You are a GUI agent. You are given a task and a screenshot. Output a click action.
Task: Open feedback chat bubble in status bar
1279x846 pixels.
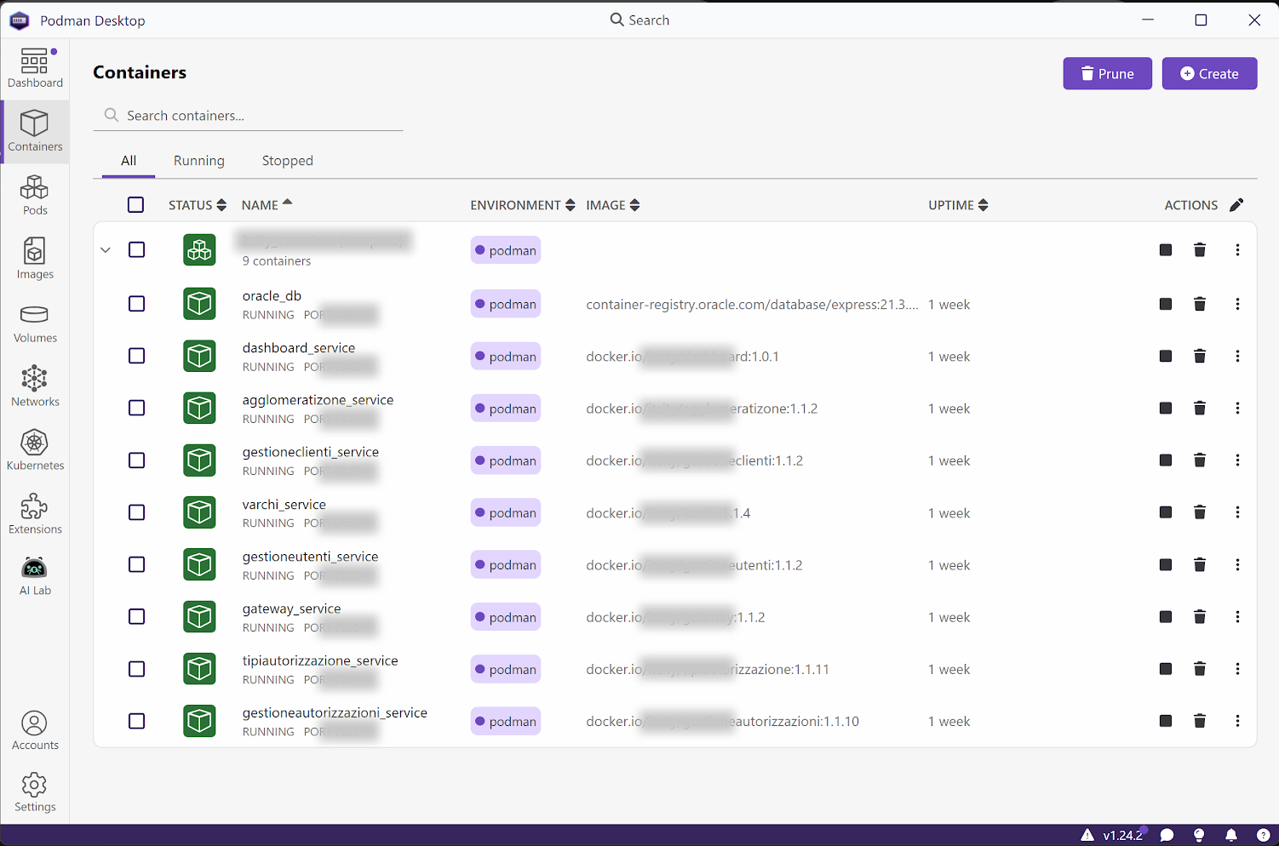point(1167,835)
